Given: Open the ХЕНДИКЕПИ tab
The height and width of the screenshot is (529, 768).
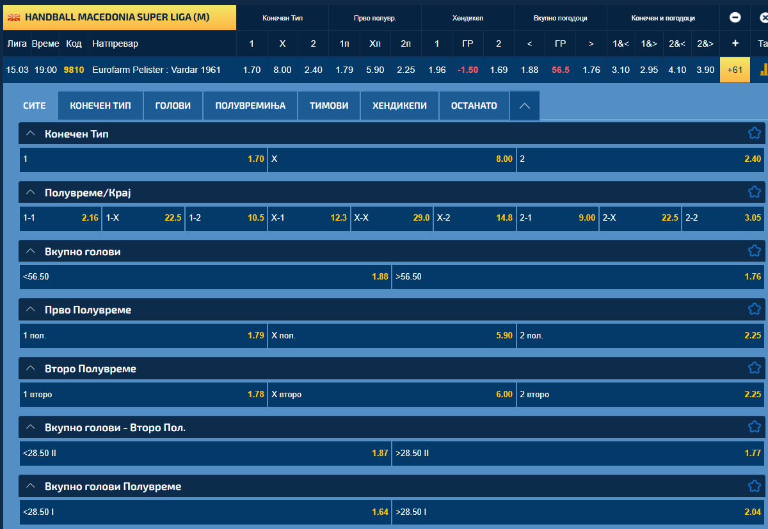Looking at the screenshot, I should coord(399,106).
